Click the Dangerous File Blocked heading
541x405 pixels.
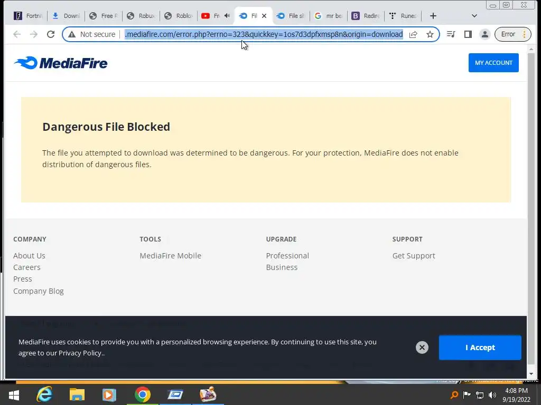(x=106, y=127)
